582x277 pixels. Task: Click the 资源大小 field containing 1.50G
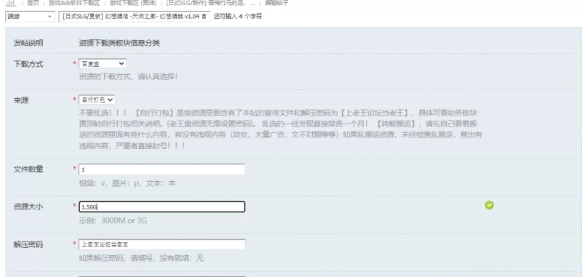(162, 206)
